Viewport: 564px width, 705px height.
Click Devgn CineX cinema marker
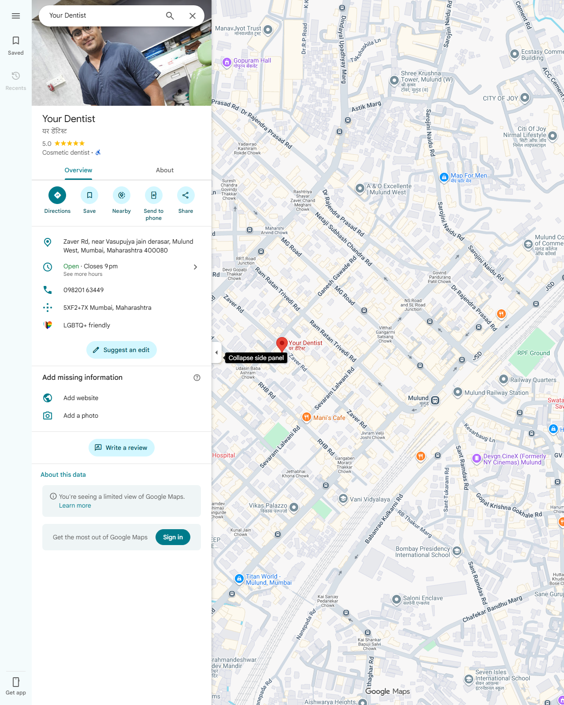pos(476,458)
